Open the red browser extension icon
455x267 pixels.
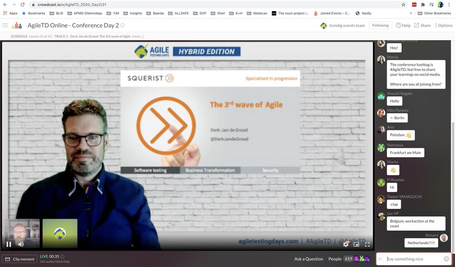(414, 5)
